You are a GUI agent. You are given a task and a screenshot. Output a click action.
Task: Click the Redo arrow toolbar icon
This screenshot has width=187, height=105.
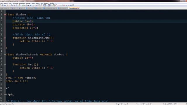[25, 5]
